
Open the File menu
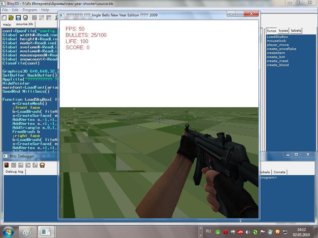(5, 10)
